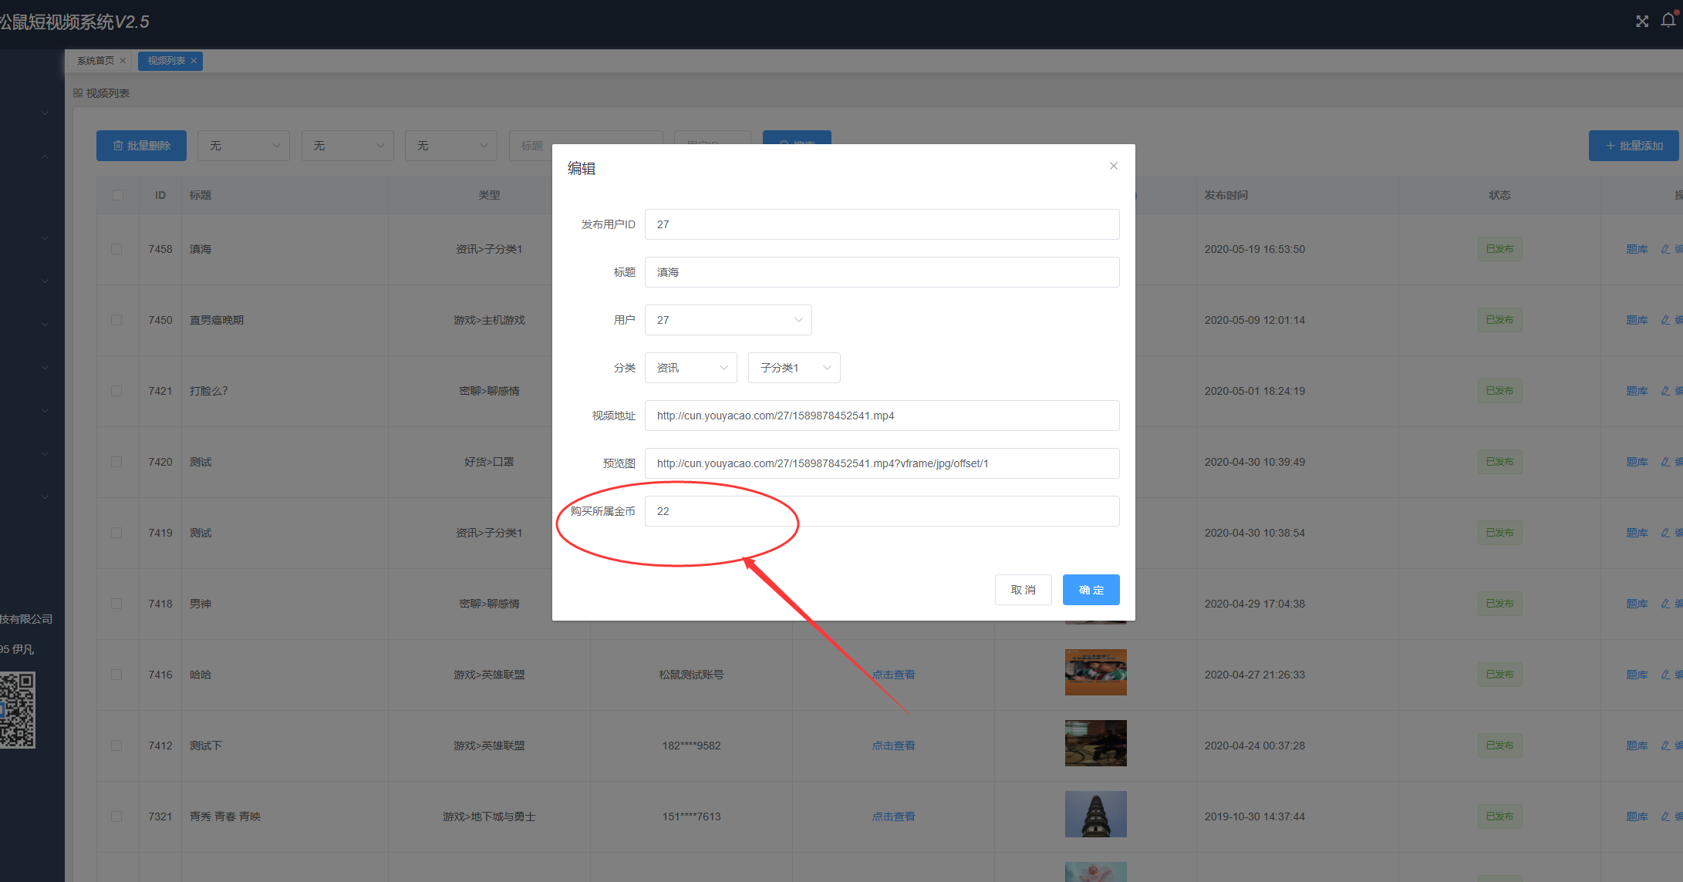Screen dimensions: 1683x882
Task: Open the notification bell icon
Action: tap(1668, 21)
